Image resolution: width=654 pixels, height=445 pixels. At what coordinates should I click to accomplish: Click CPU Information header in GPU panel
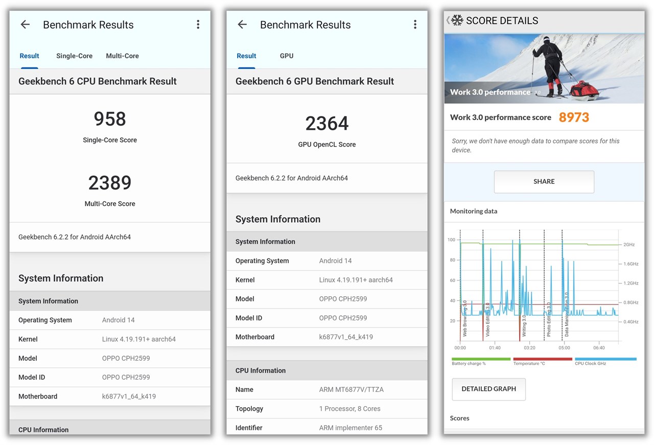327,370
